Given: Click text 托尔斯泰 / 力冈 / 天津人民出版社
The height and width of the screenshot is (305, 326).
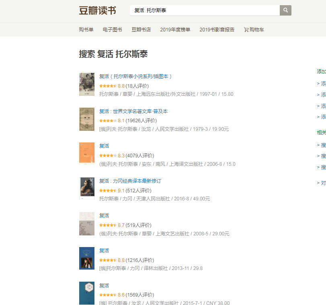Looking at the screenshot, I should (154, 199).
